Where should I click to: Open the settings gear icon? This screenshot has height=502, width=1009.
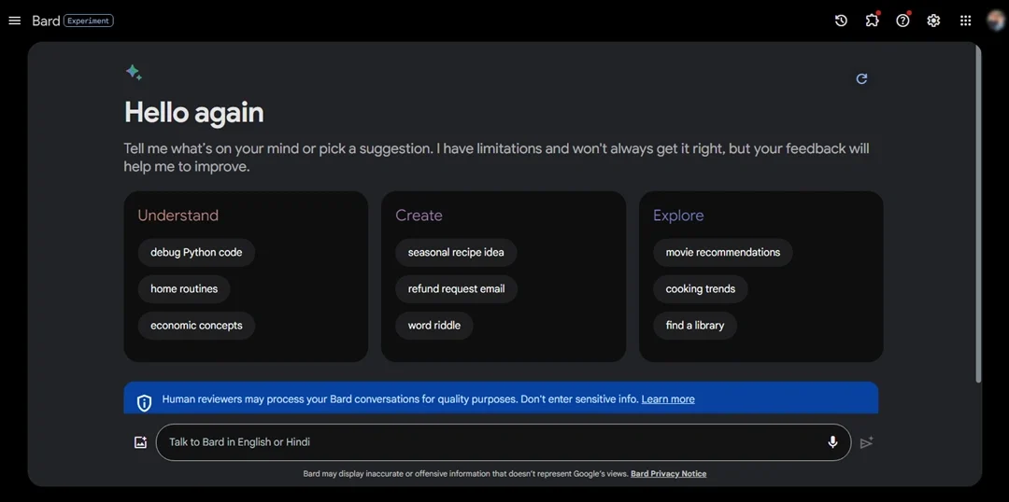click(933, 21)
